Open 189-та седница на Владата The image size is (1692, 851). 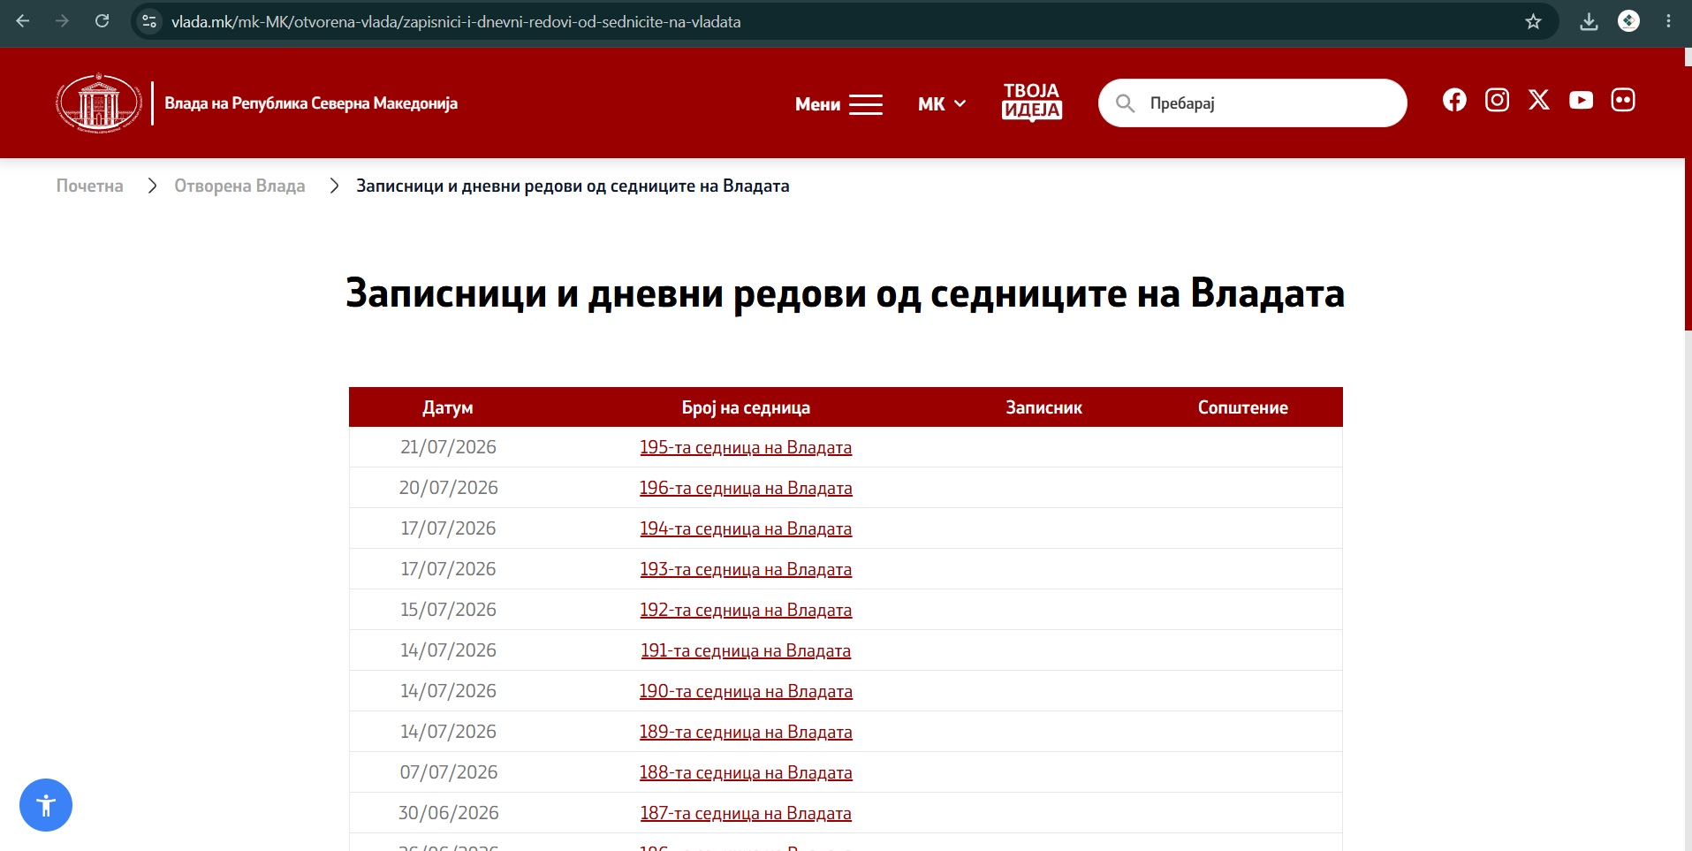click(746, 732)
